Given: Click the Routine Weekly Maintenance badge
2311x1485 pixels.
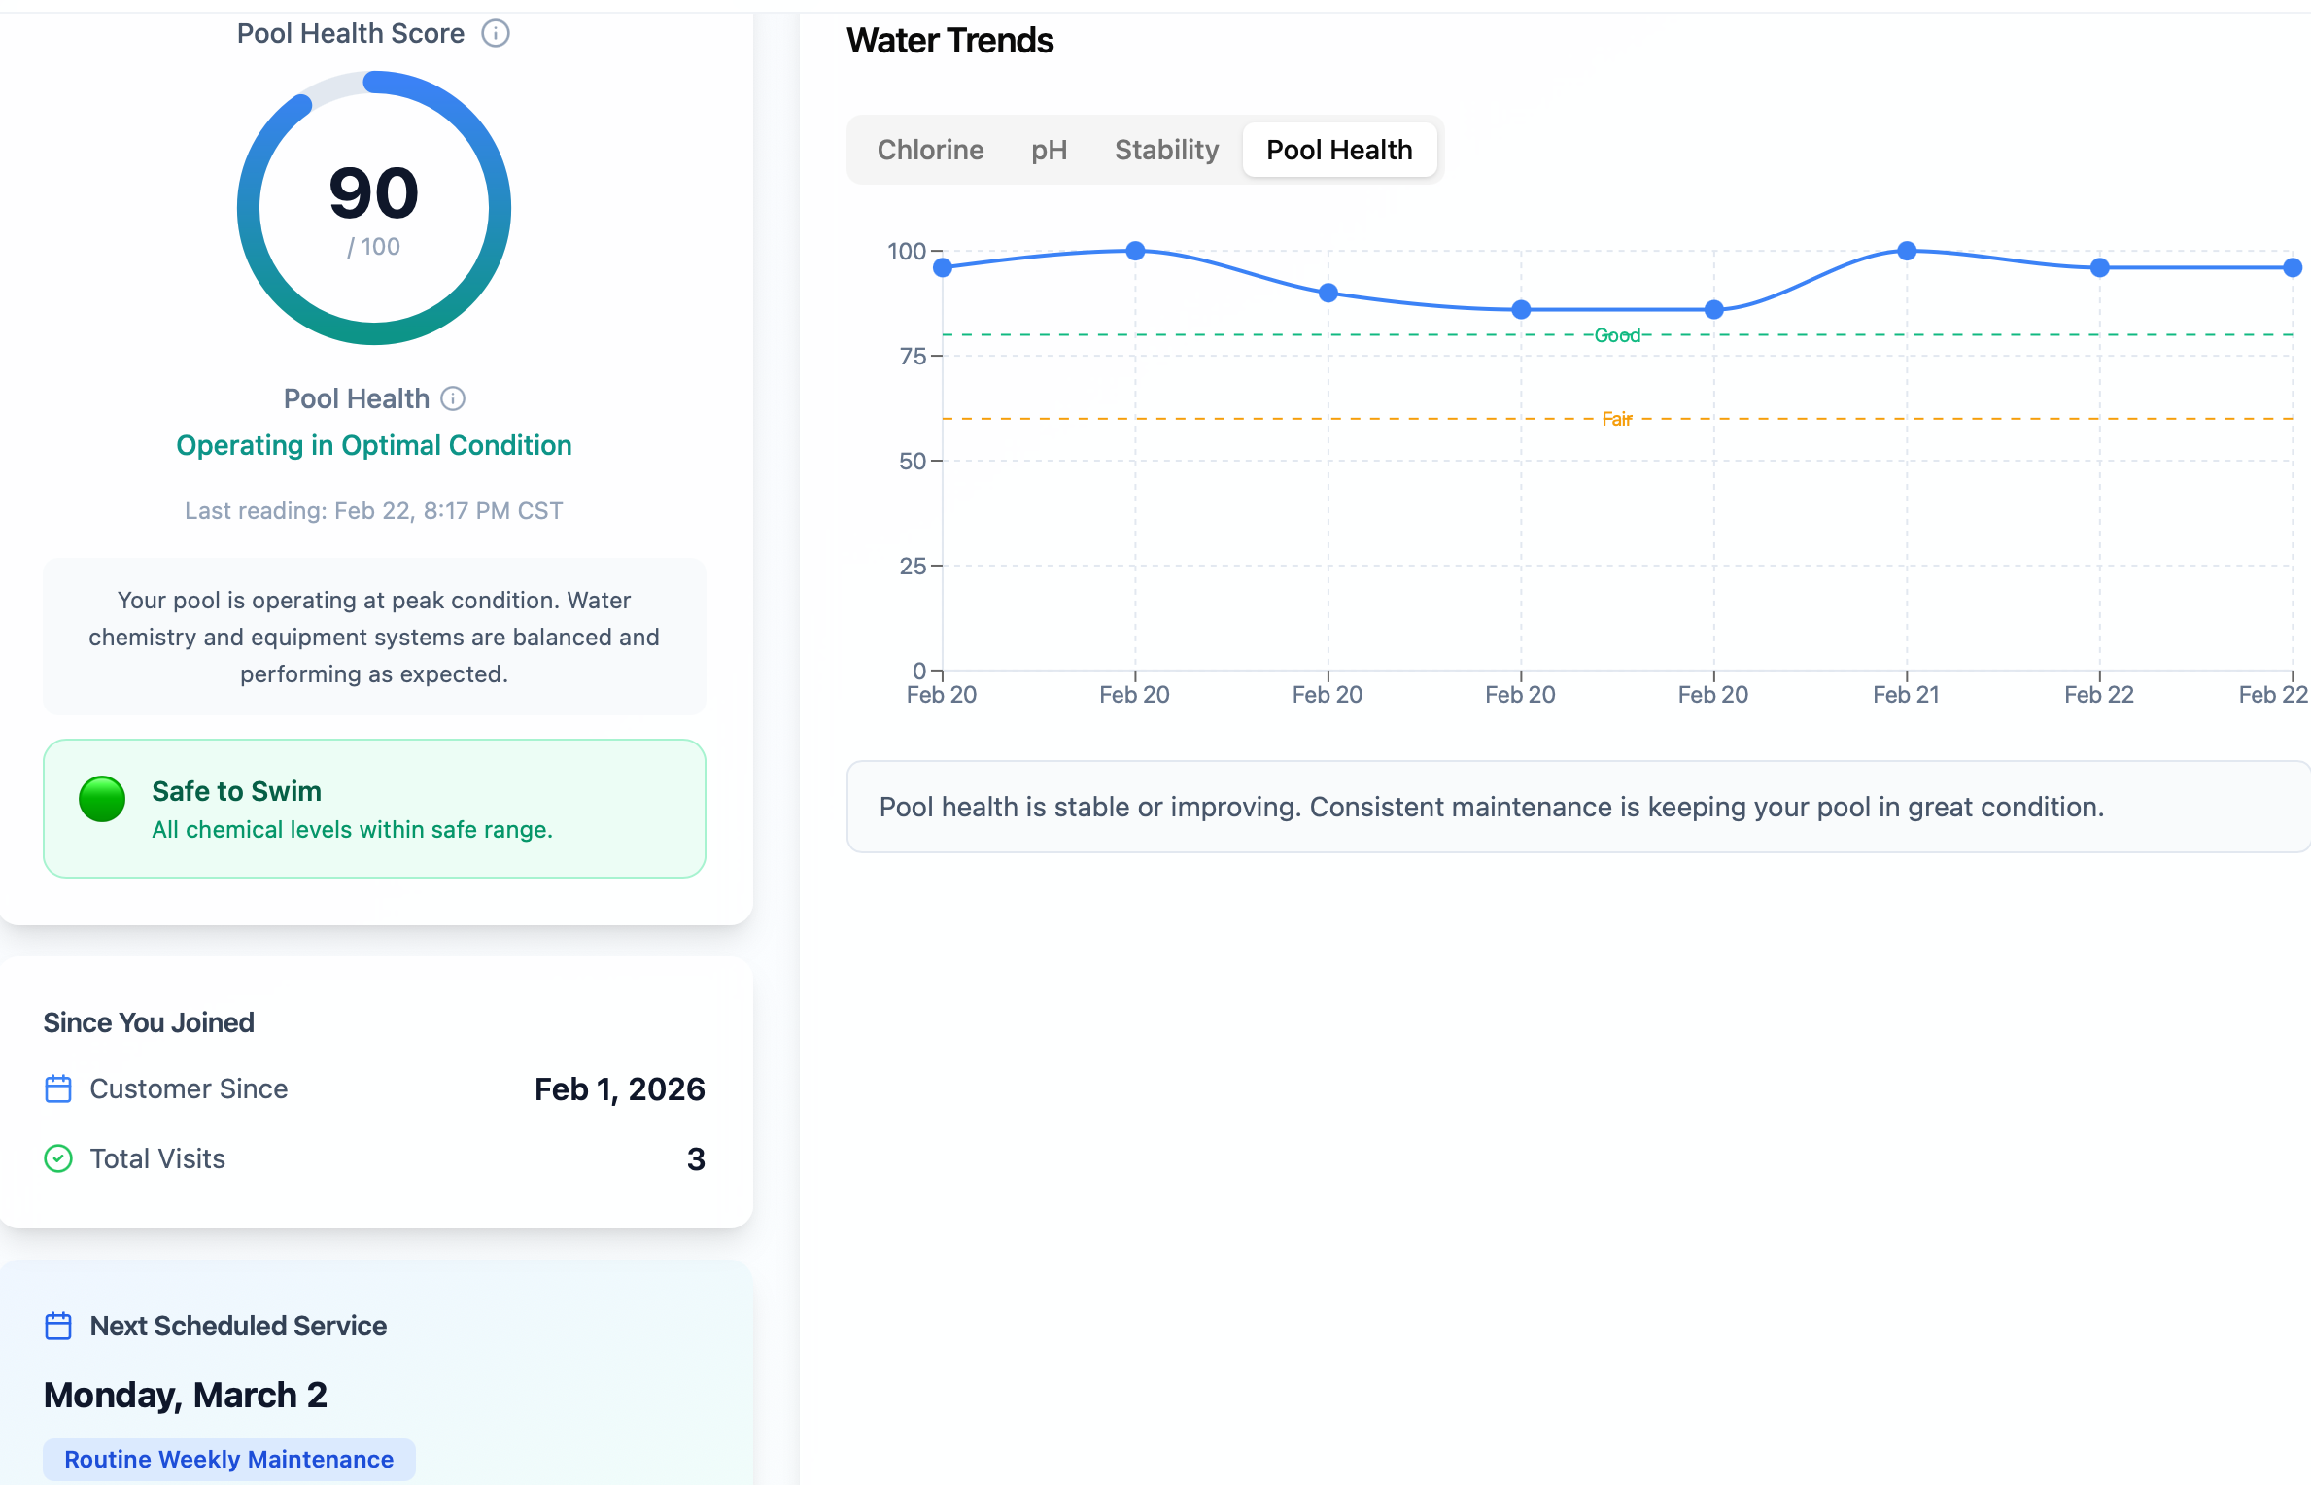Looking at the screenshot, I should [228, 1459].
